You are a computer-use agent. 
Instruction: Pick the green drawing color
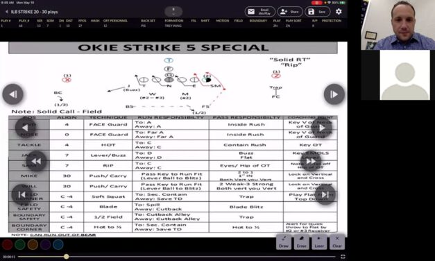20,244
